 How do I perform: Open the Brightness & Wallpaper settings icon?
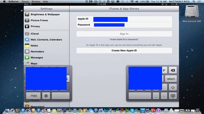pyautogui.click(x=27, y=14)
